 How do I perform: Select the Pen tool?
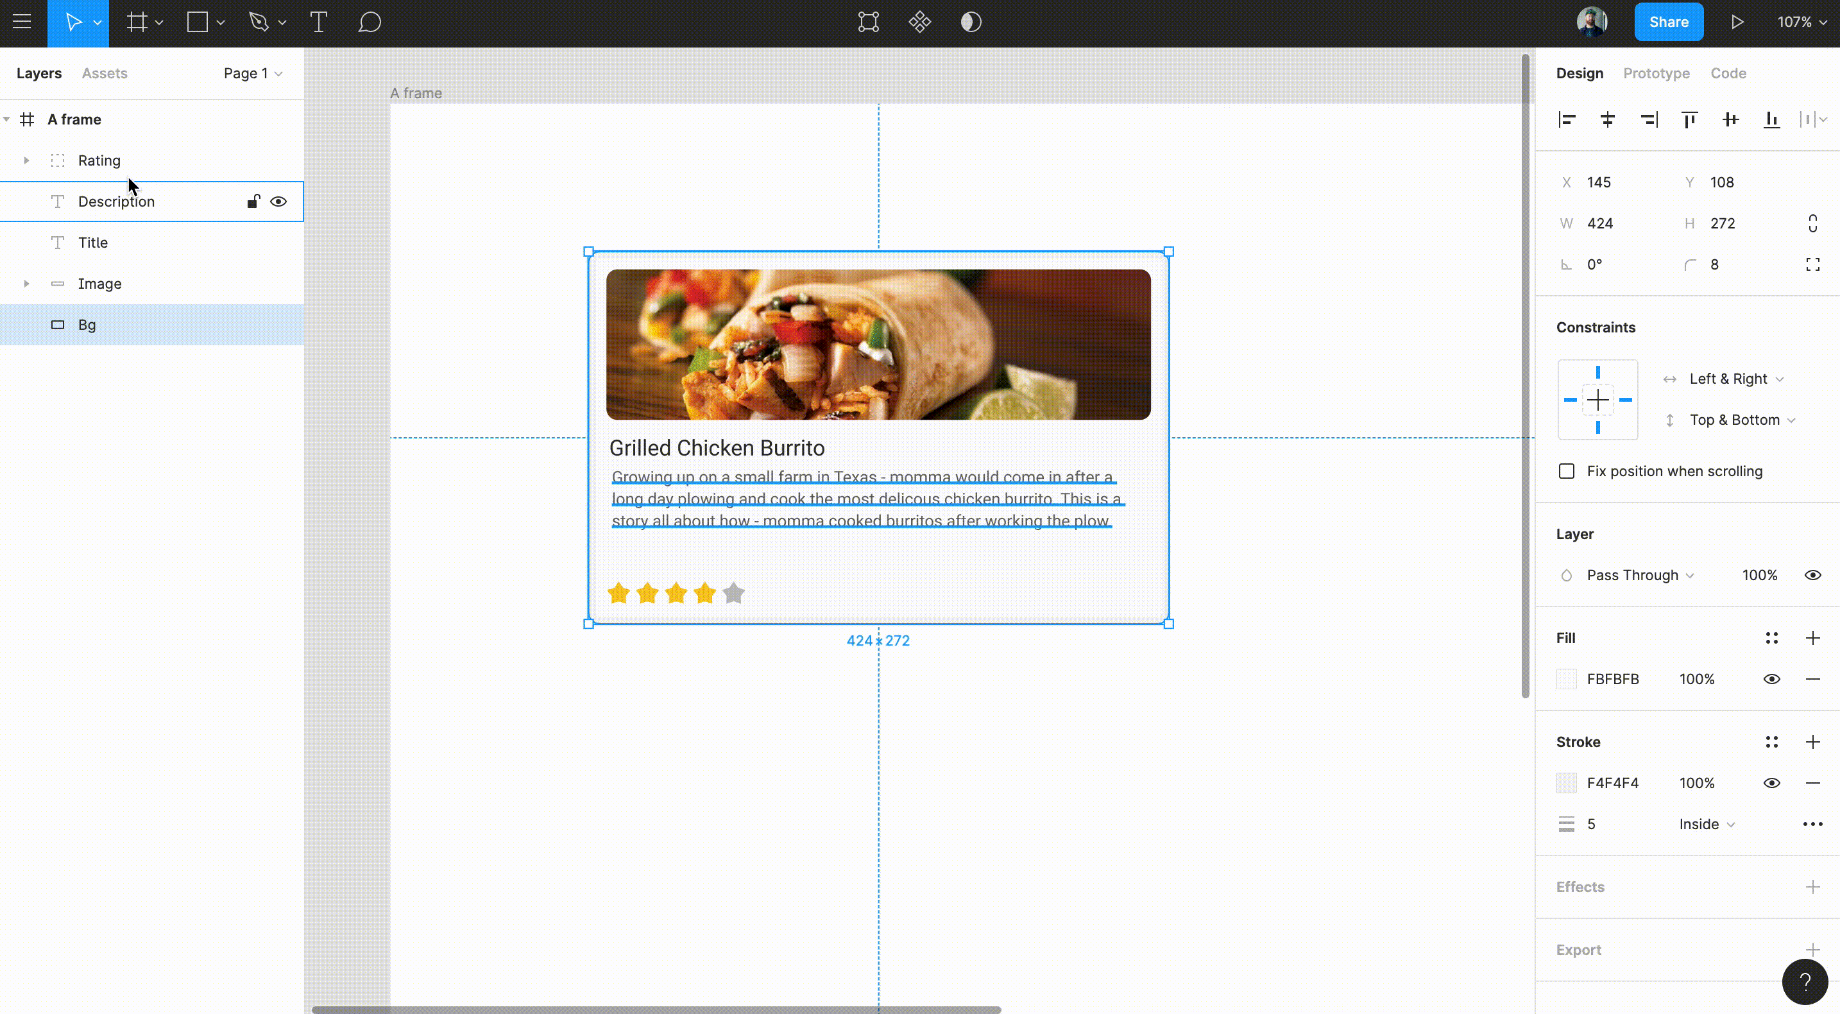(259, 22)
